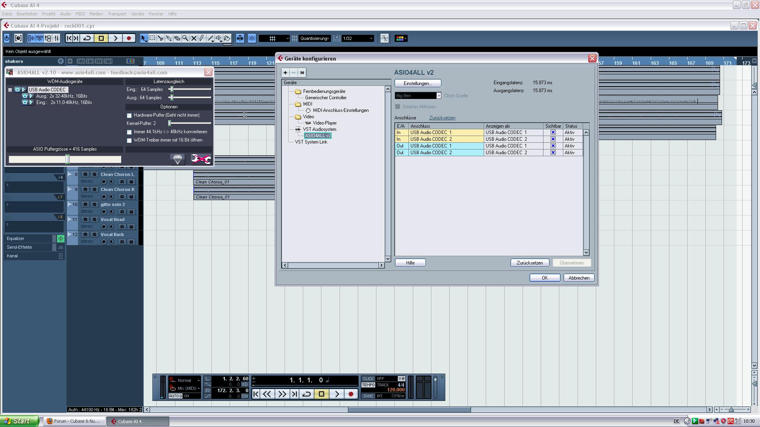Click Snap to Zero Crossing icon

click(x=384, y=38)
